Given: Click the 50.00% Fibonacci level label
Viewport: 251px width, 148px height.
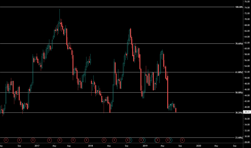Looking at the screenshot, I should (x=239, y=93).
